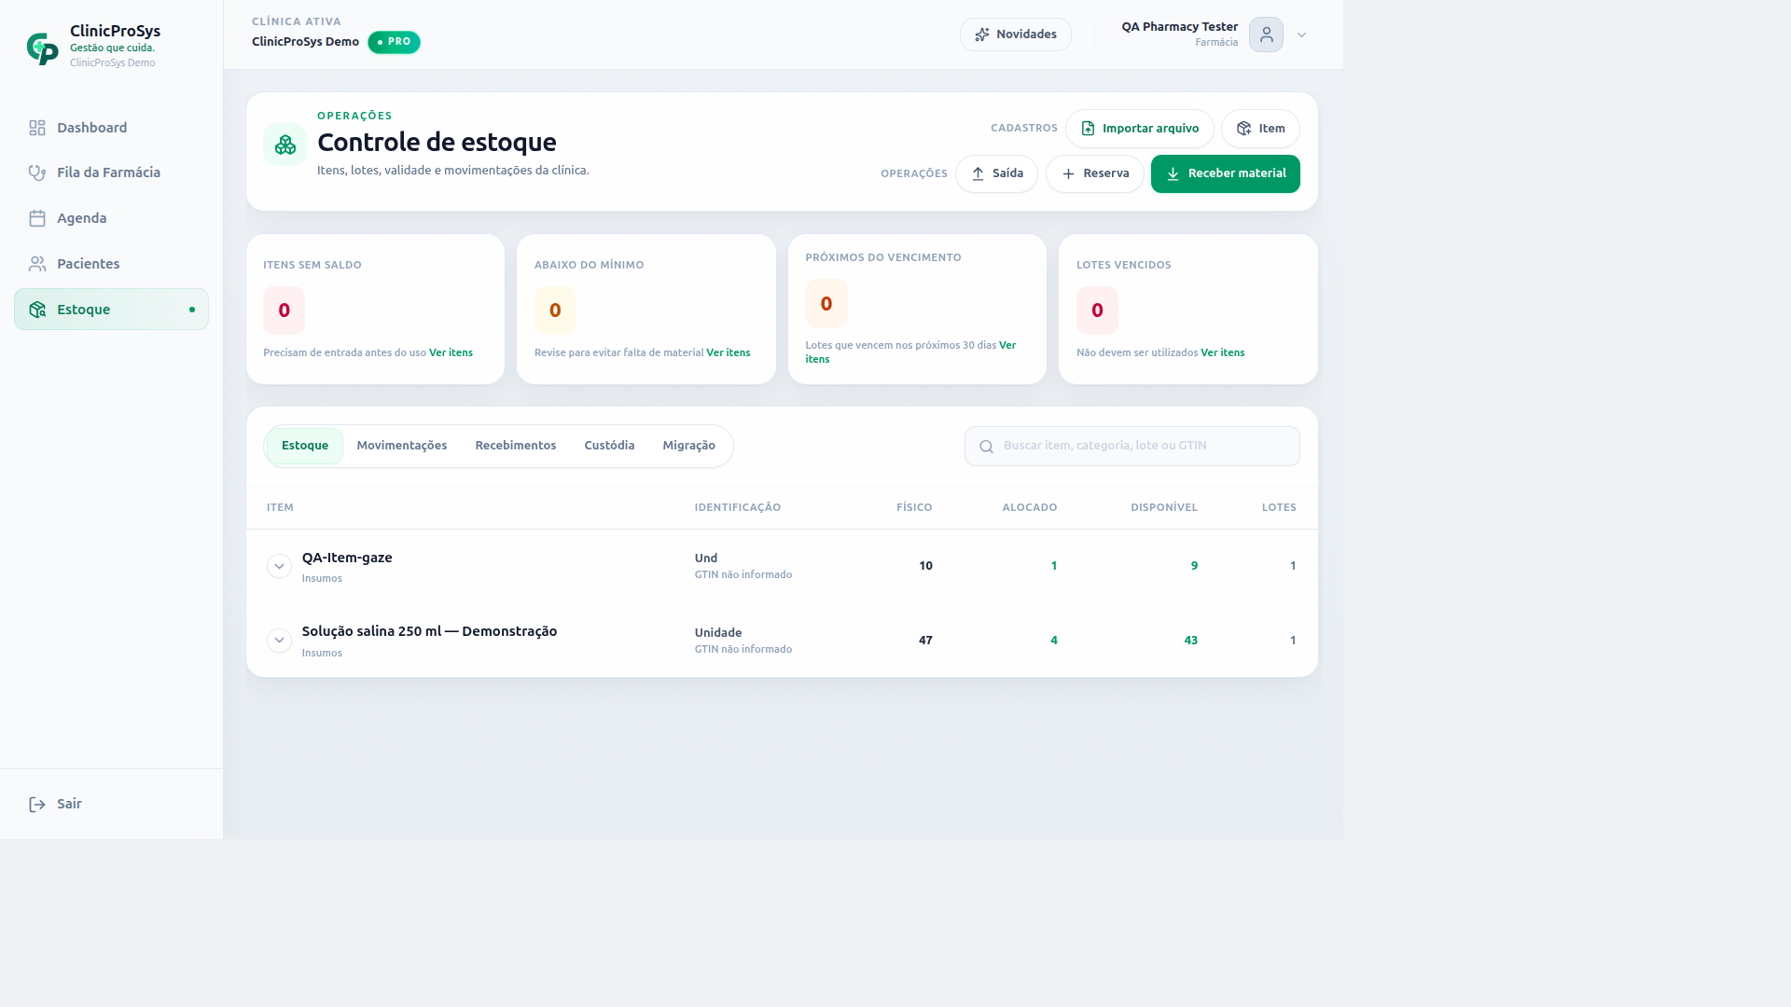
Task: Click Ver itens under Próximos do vencimento
Action: 1007,345
